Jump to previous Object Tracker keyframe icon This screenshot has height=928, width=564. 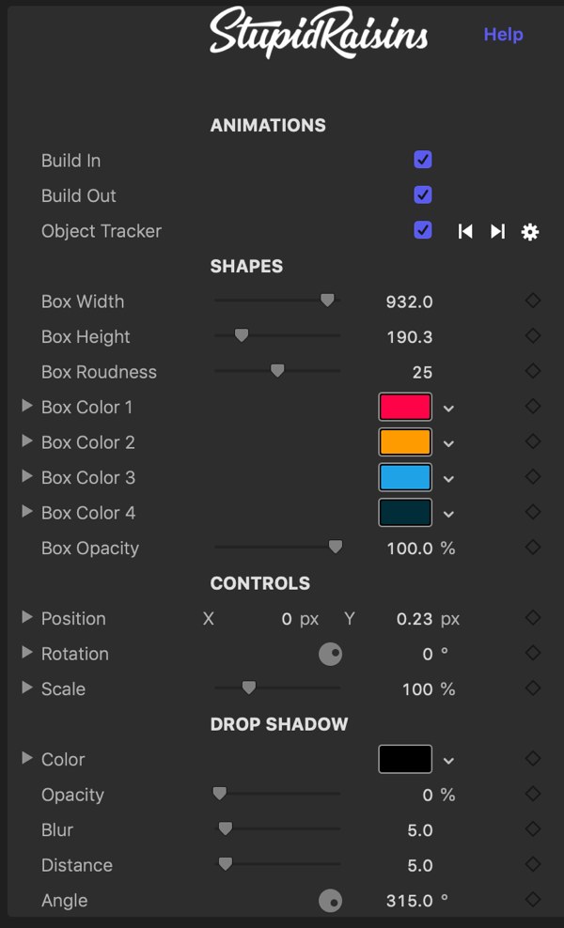point(465,231)
